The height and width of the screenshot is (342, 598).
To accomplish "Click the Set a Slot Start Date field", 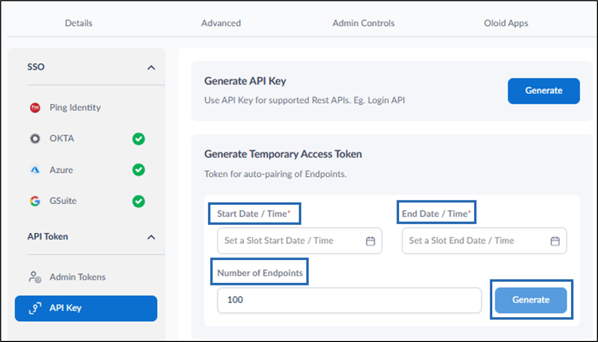I will [300, 241].
